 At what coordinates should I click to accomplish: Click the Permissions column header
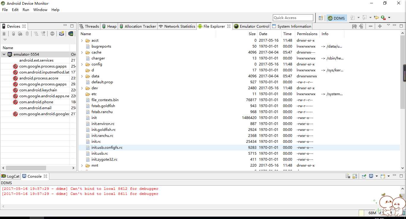point(307,34)
